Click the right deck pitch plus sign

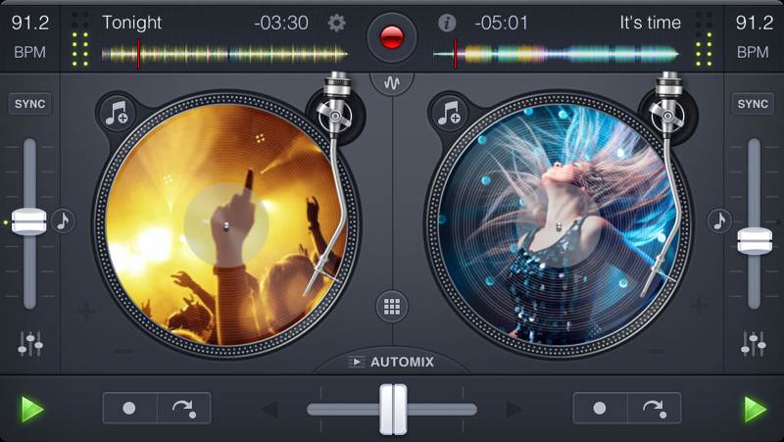(699, 305)
